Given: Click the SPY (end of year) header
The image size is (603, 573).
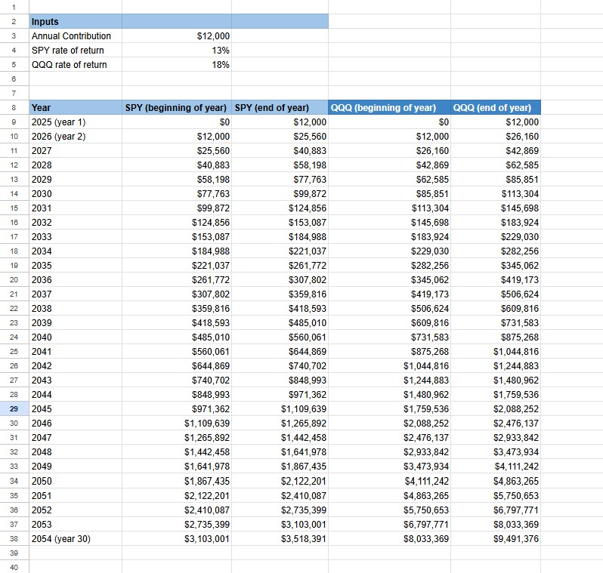Looking at the screenshot, I should tap(280, 108).
